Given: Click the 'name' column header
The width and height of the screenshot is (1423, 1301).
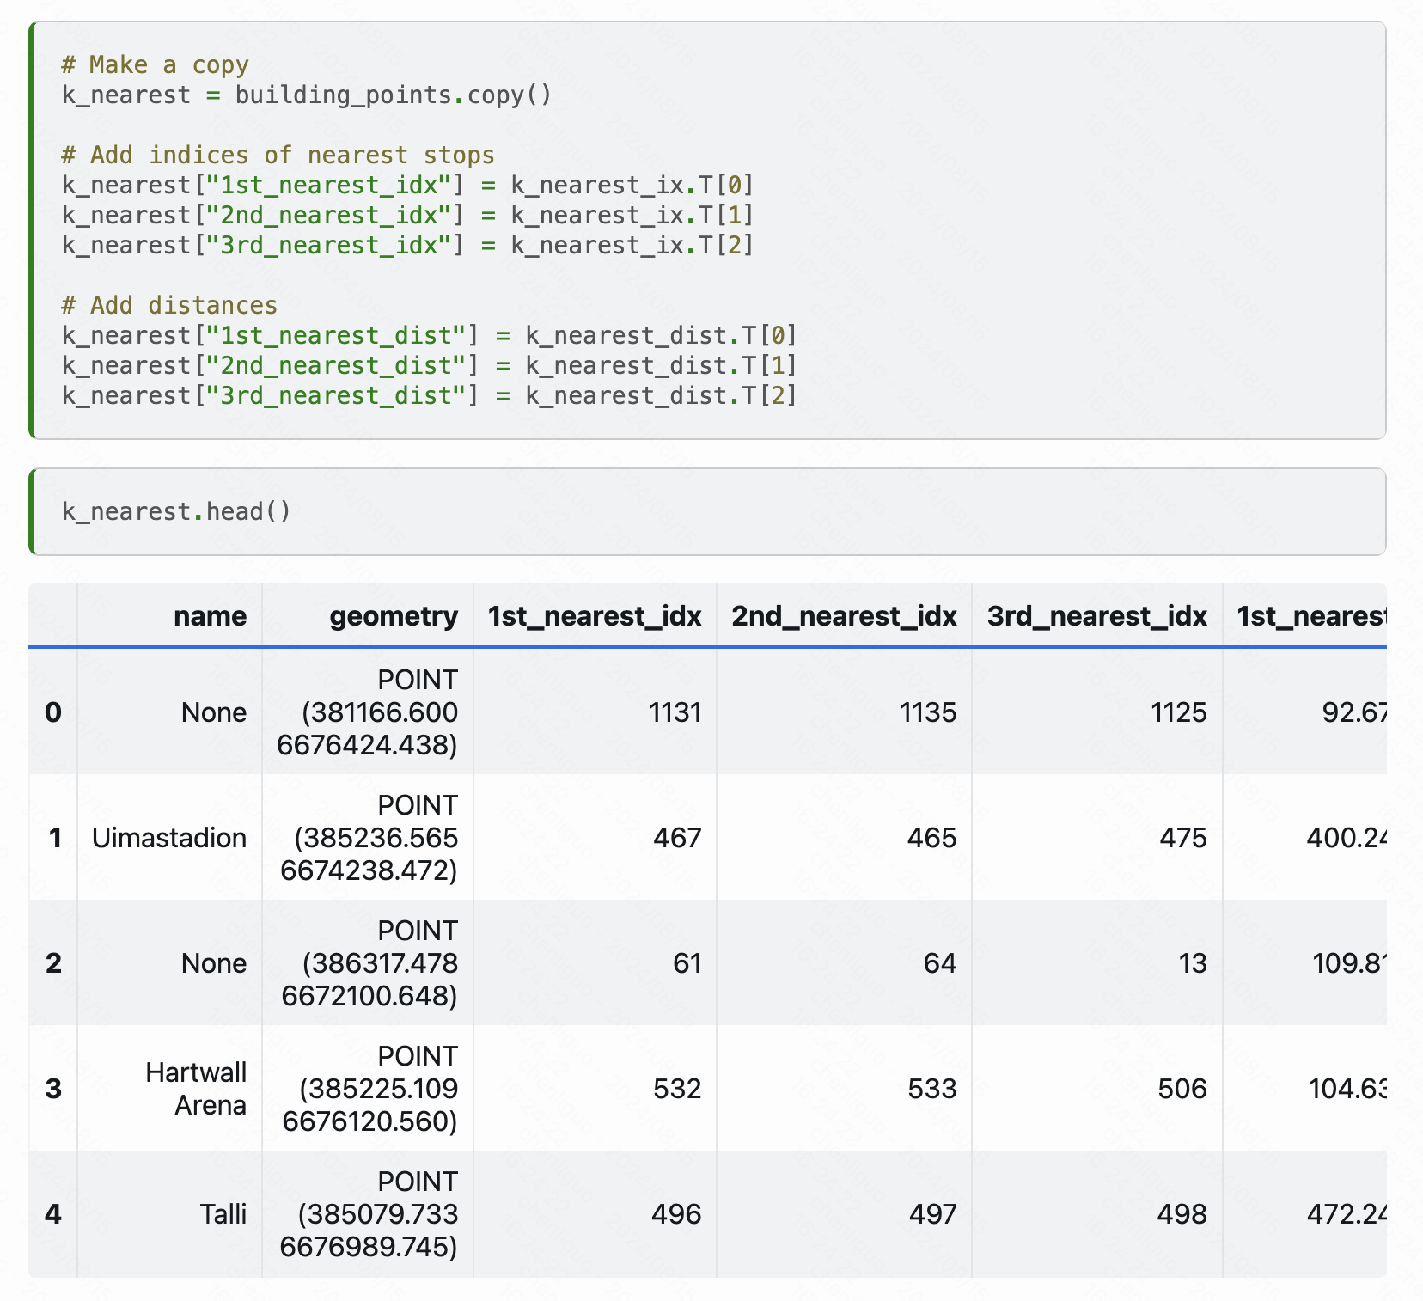Looking at the screenshot, I should (210, 616).
